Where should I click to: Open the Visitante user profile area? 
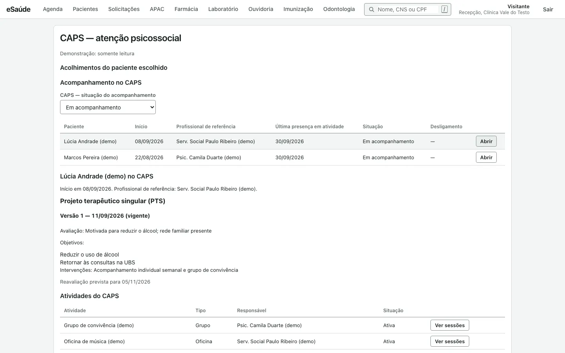click(494, 9)
